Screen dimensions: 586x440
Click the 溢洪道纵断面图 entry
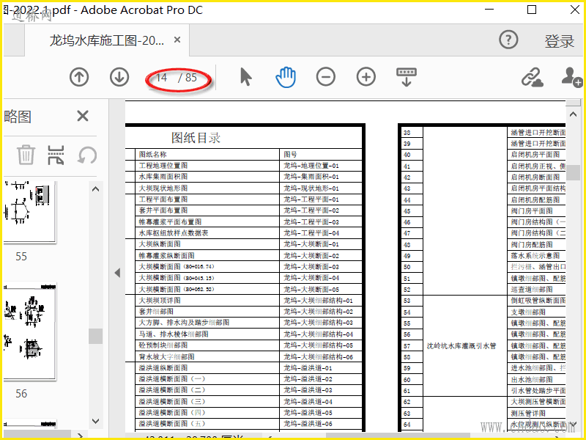pyautogui.click(x=163, y=368)
